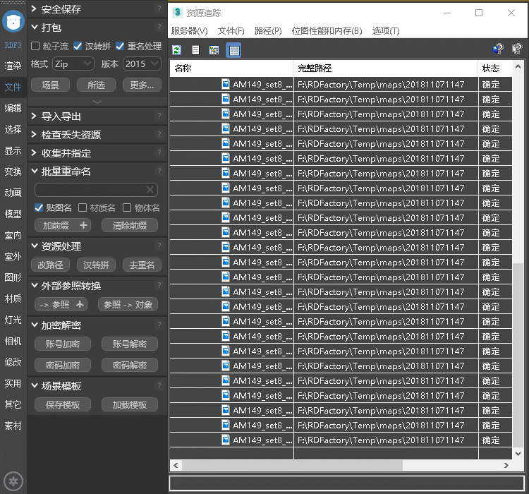Open the 文件(F) menu
The width and height of the screenshot is (529, 494).
(x=231, y=31)
